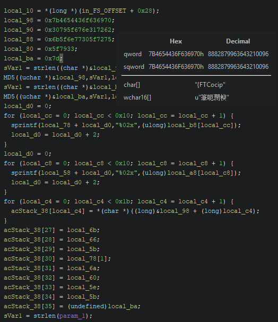278x322 pixels.
Task: Click the 0x6b5f6e77305f7275 constant
Action: [x=78, y=39]
